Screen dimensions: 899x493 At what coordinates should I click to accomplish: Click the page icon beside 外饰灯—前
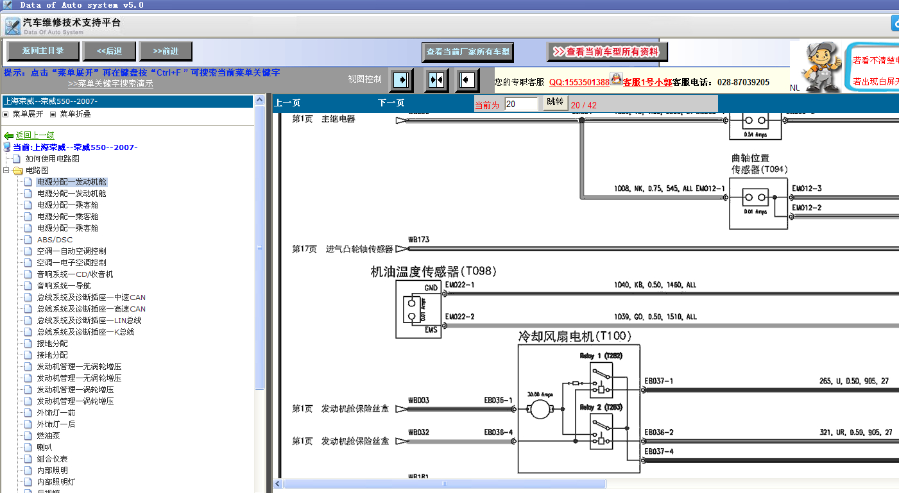click(28, 413)
